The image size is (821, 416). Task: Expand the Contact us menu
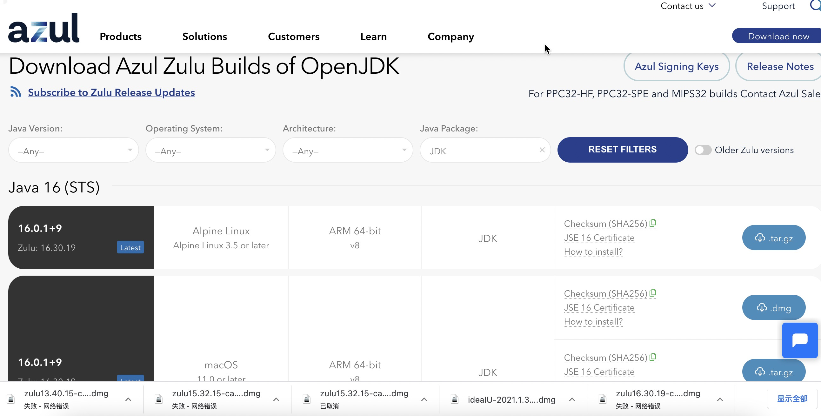tap(688, 6)
